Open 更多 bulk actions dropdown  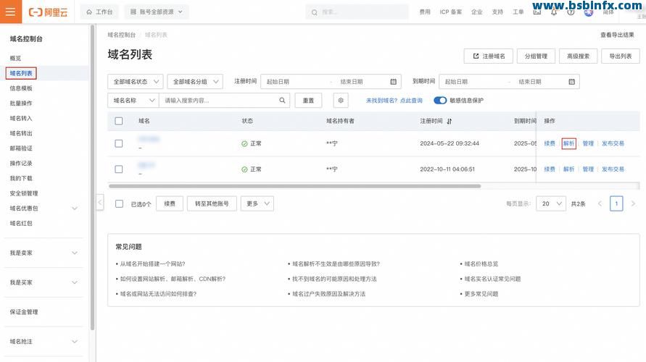(x=257, y=203)
